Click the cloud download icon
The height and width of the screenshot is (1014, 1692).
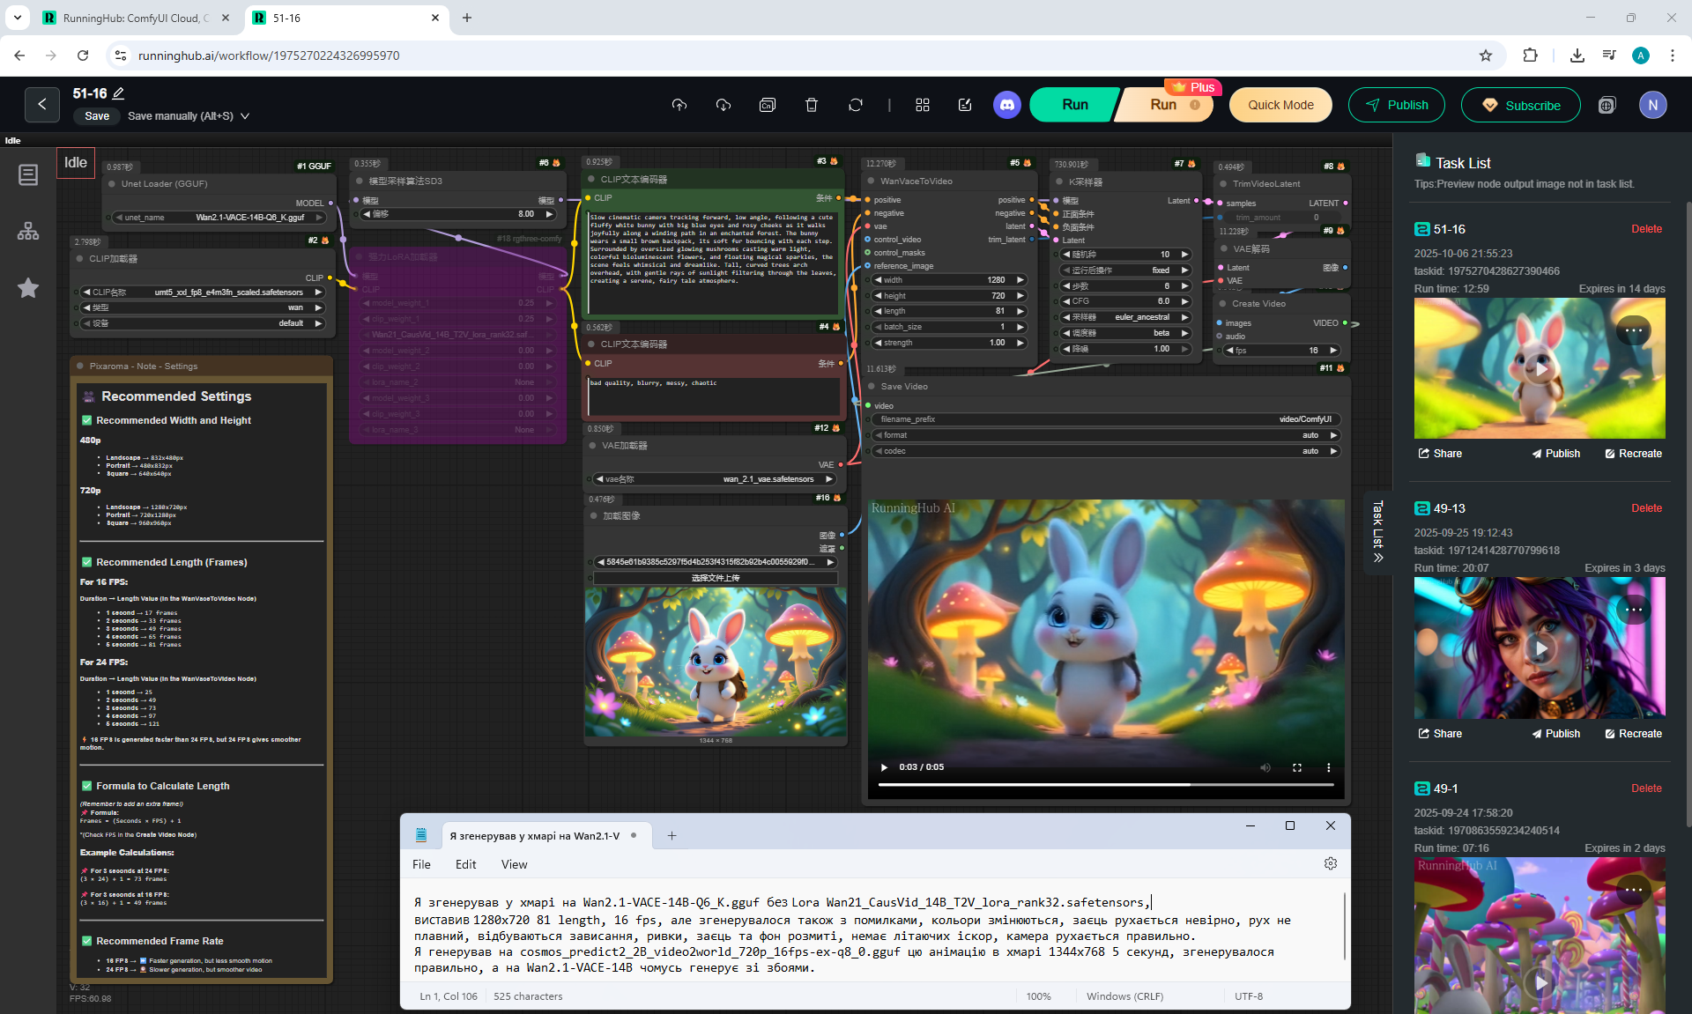(x=724, y=105)
